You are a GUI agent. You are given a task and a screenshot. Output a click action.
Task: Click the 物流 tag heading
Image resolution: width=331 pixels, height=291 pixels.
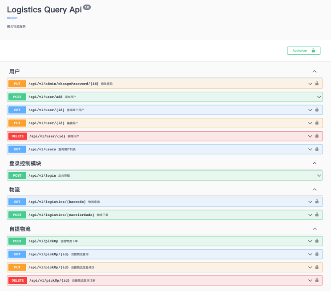[14, 190]
